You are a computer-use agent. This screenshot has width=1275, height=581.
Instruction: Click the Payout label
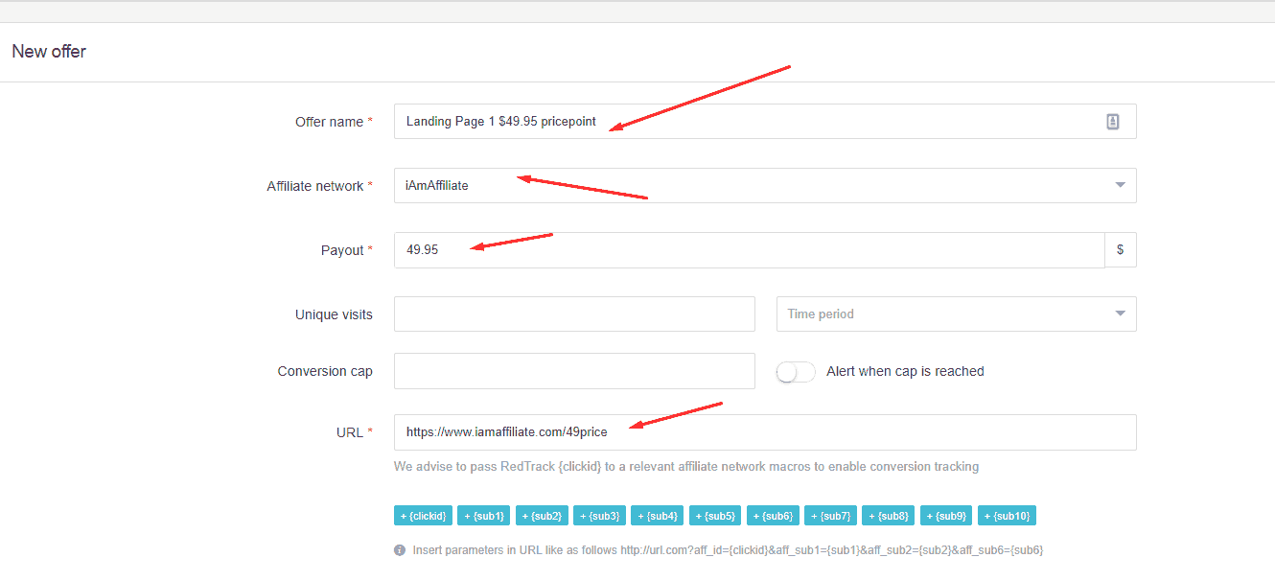click(342, 250)
